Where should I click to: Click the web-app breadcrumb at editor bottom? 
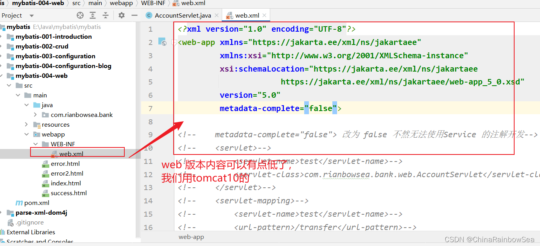point(191,237)
